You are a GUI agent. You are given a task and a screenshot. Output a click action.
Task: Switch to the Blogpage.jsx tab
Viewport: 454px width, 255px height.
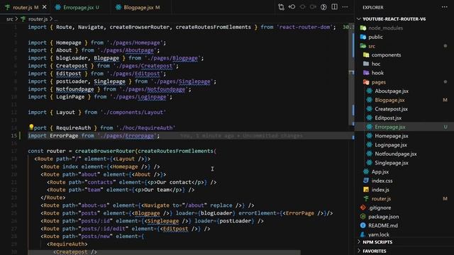click(142, 7)
